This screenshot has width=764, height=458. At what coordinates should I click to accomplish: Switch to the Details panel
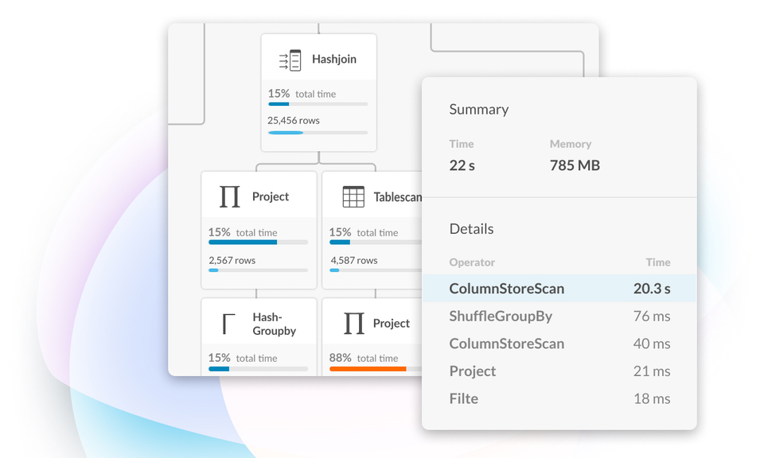[x=470, y=228]
